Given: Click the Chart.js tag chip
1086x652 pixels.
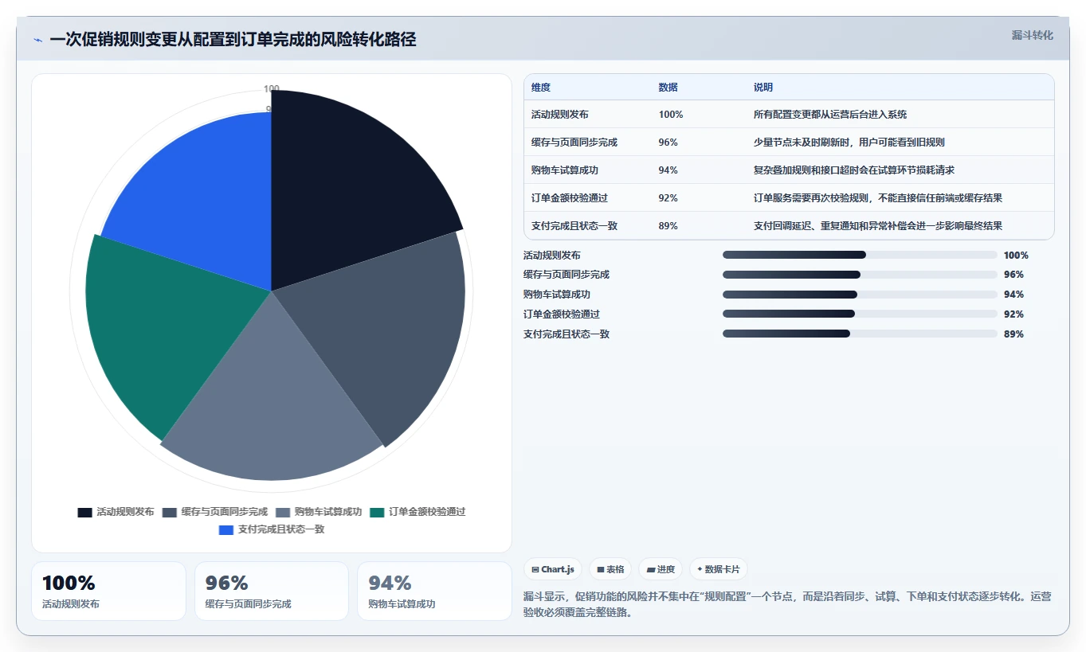Looking at the screenshot, I should [x=553, y=569].
